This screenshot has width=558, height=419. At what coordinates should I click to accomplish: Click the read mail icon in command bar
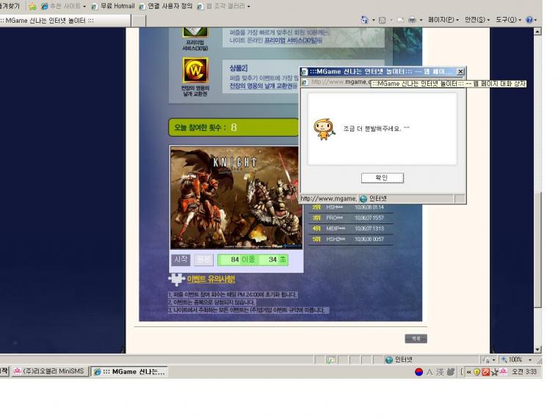coord(401,20)
